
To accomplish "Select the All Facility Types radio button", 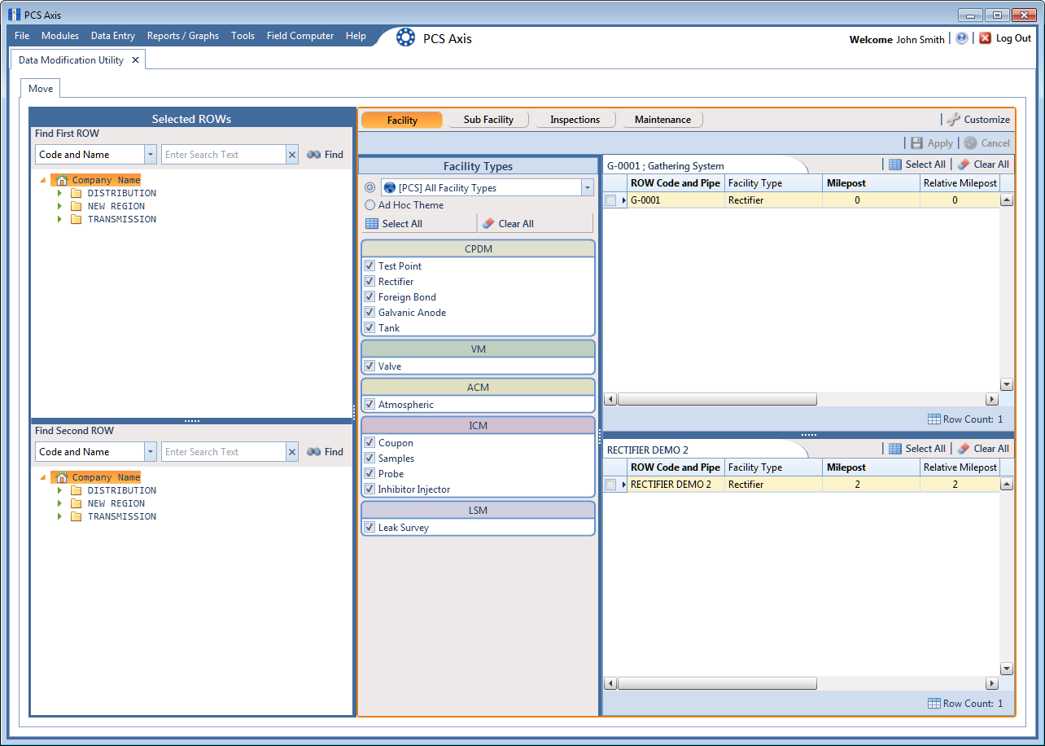I will pos(369,187).
